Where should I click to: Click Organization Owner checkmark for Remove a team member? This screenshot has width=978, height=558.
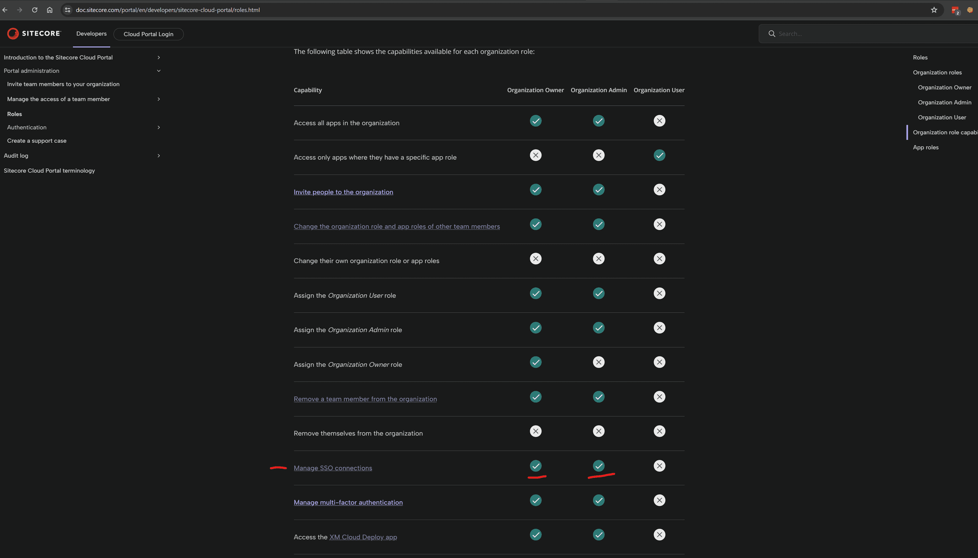(535, 397)
